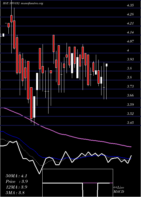The height and width of the screenshot is (197, 141).
Task: Click the 4.28 price axis label
Action: click(x=130, y=14)
